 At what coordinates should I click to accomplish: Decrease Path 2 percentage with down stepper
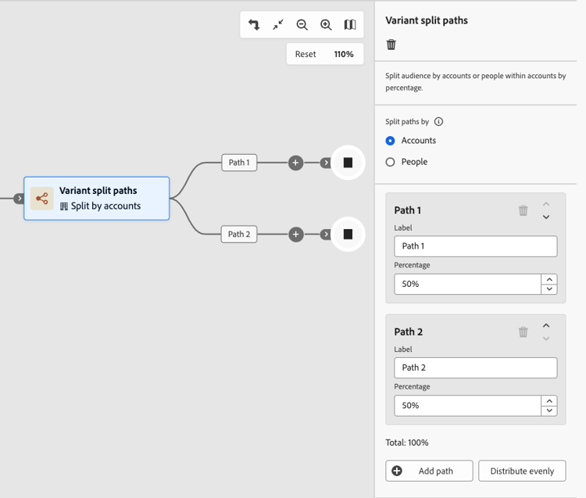549,410
